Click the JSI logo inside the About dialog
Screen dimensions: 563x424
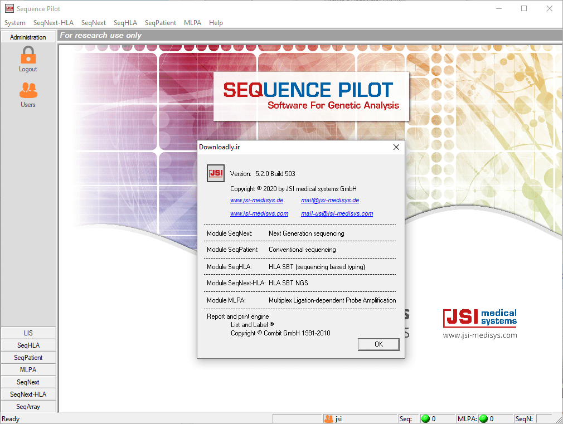click(216, 173)
